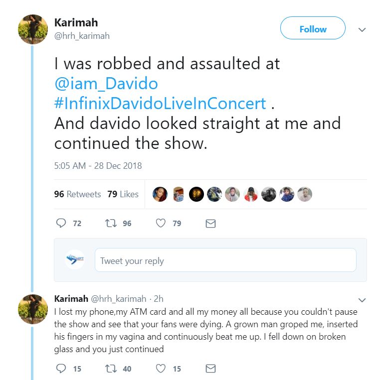Viewport: 381px width, 380px height.
Task: Open the 5:05 AM - 28 Dec 2018 timestamp
Action: pyautogui.click(x=98, y=165)
